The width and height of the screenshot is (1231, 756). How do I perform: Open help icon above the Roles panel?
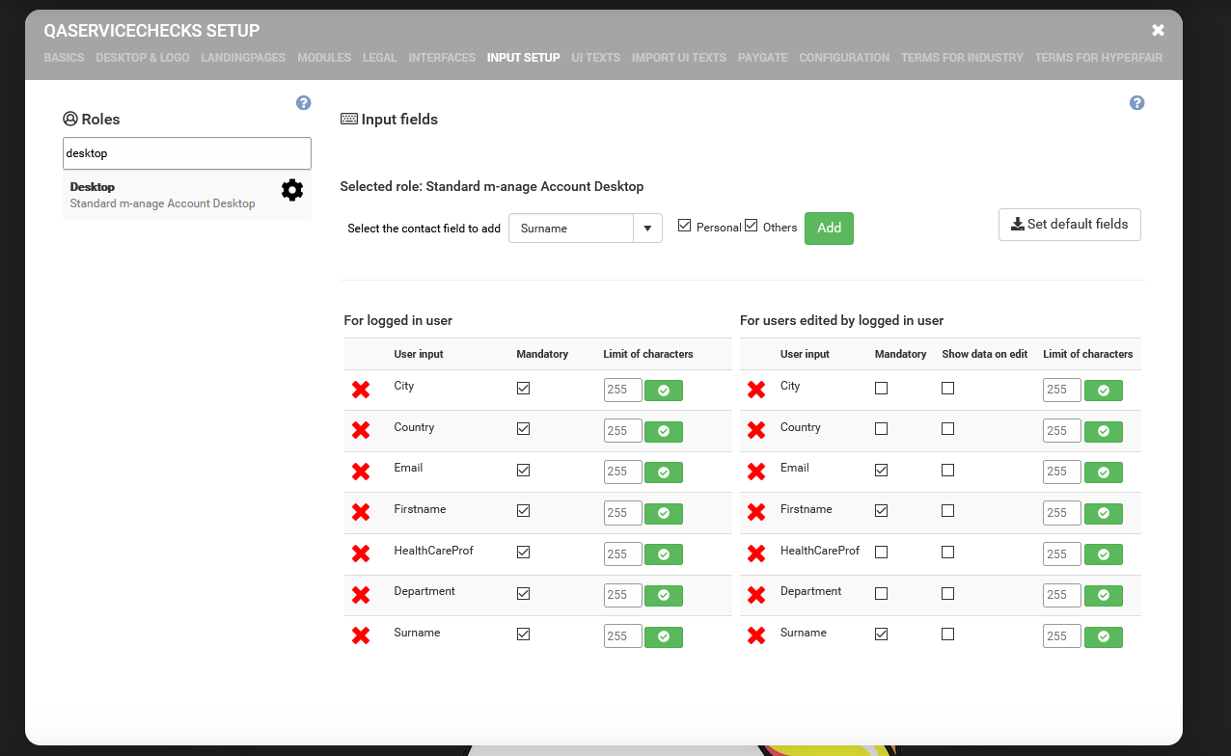304,103
